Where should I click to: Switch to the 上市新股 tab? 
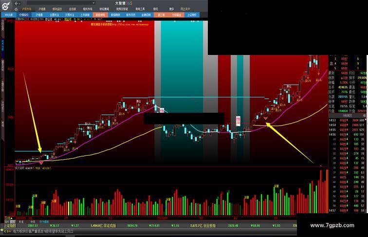point(85,15)
